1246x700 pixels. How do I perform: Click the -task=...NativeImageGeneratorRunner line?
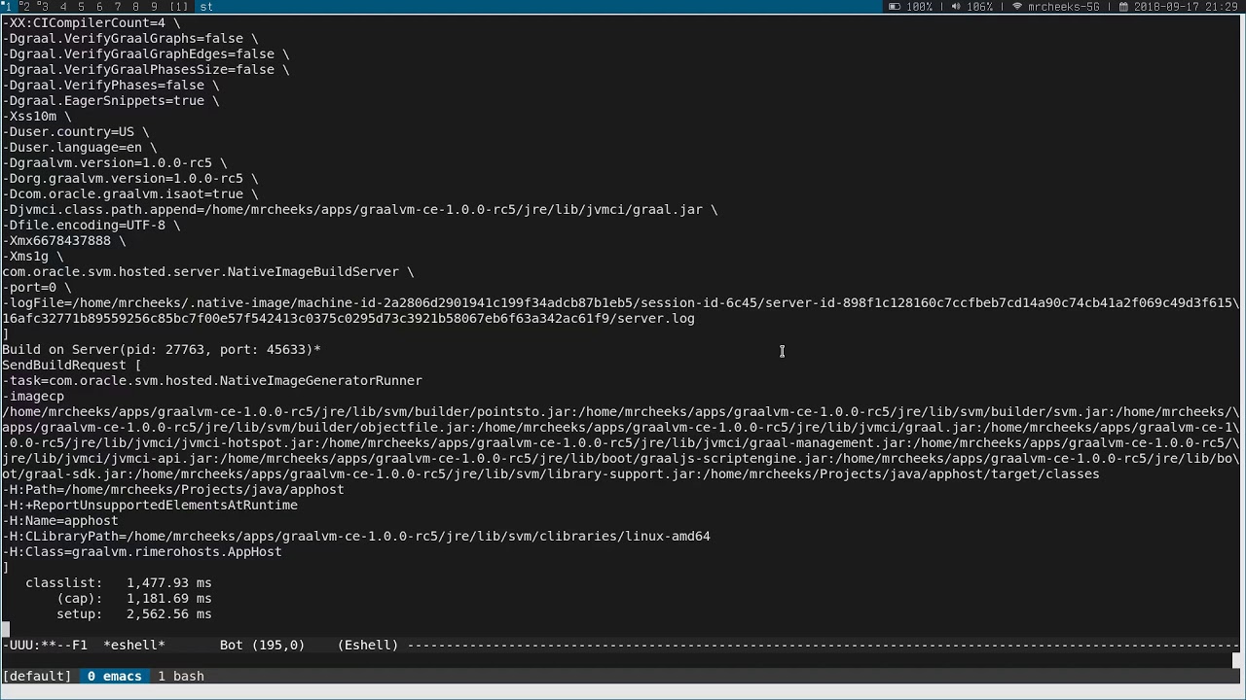[212, 380]
